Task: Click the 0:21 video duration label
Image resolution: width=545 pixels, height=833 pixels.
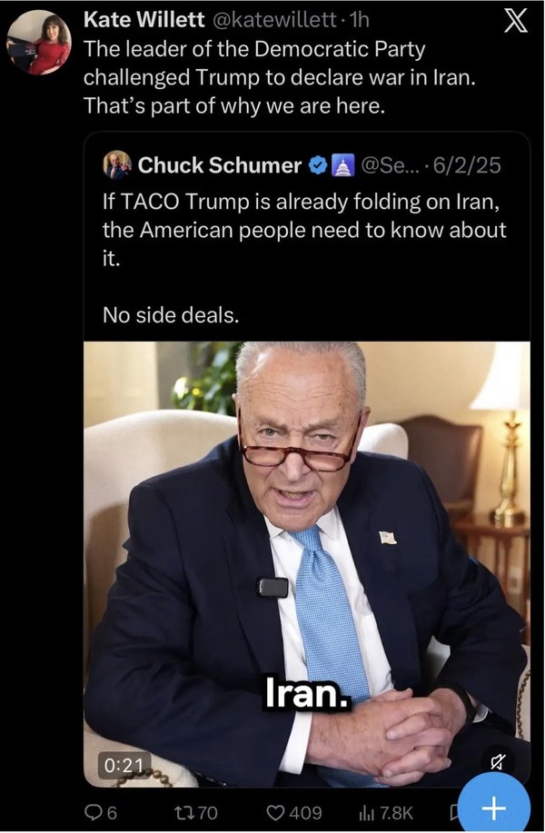Action: coord(124,765)
